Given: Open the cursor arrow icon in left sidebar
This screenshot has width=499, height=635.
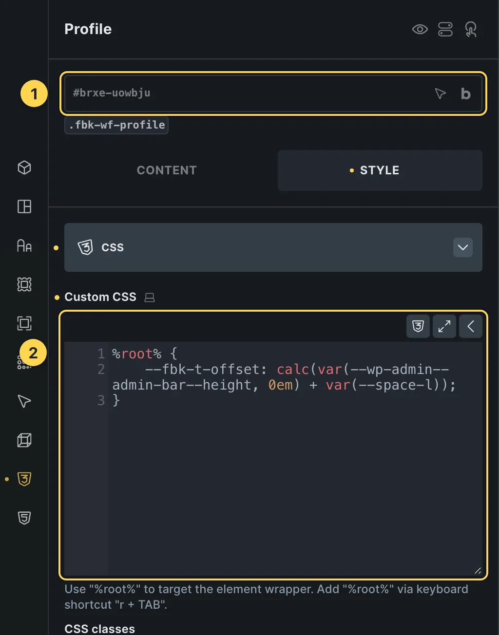Looking at the screenshot, I should [24, 401].
